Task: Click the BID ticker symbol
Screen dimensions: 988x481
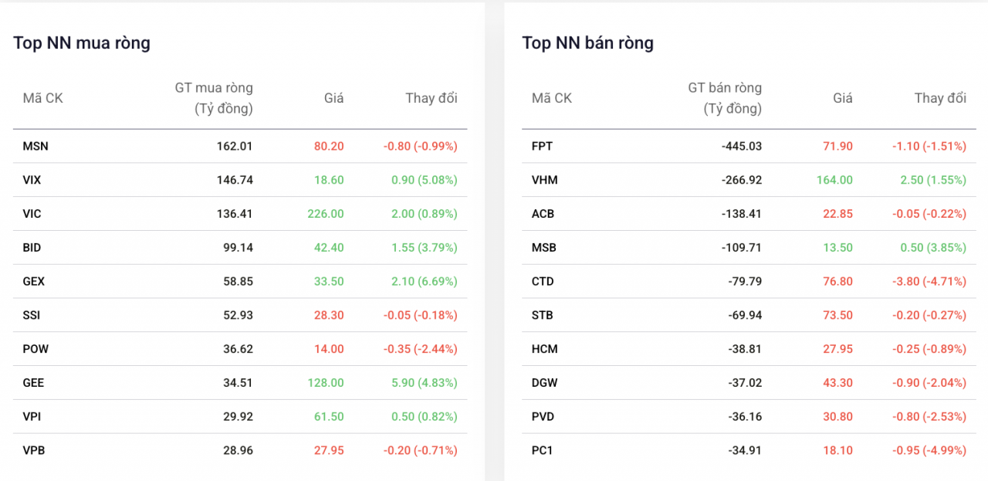Action: pos(32,248)
